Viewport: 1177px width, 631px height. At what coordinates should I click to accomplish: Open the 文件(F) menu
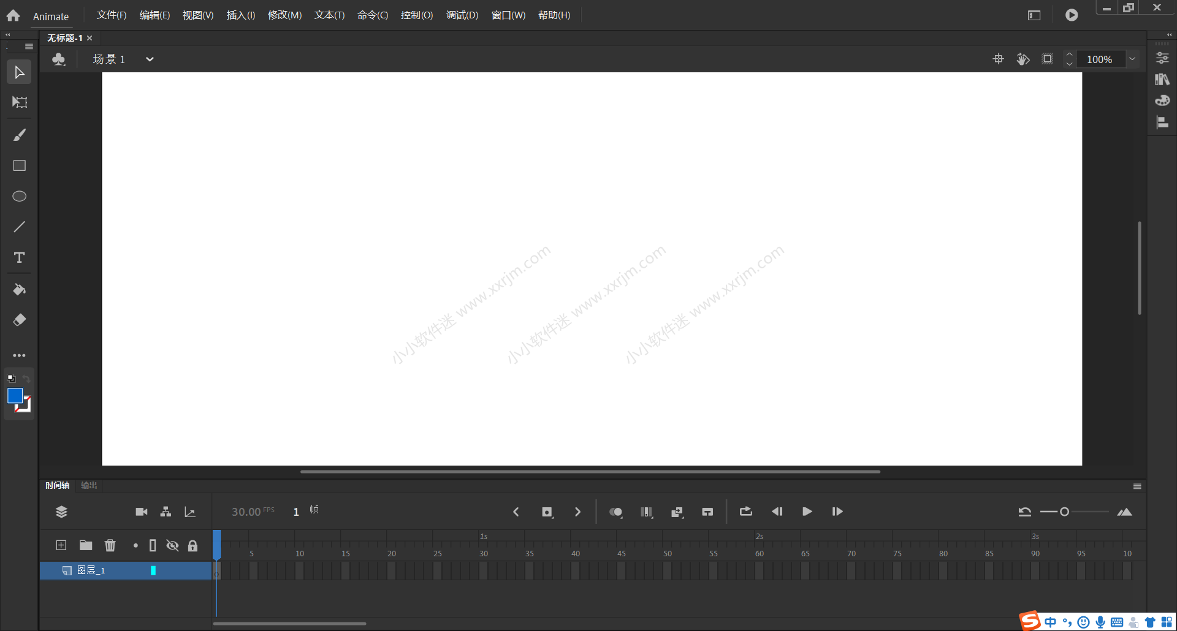tap(112, 15)
